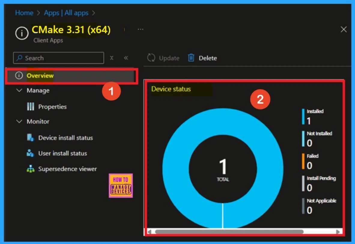Click the Search input field
The height and width of the screenshot is (244, 355).
click(59, 58)
